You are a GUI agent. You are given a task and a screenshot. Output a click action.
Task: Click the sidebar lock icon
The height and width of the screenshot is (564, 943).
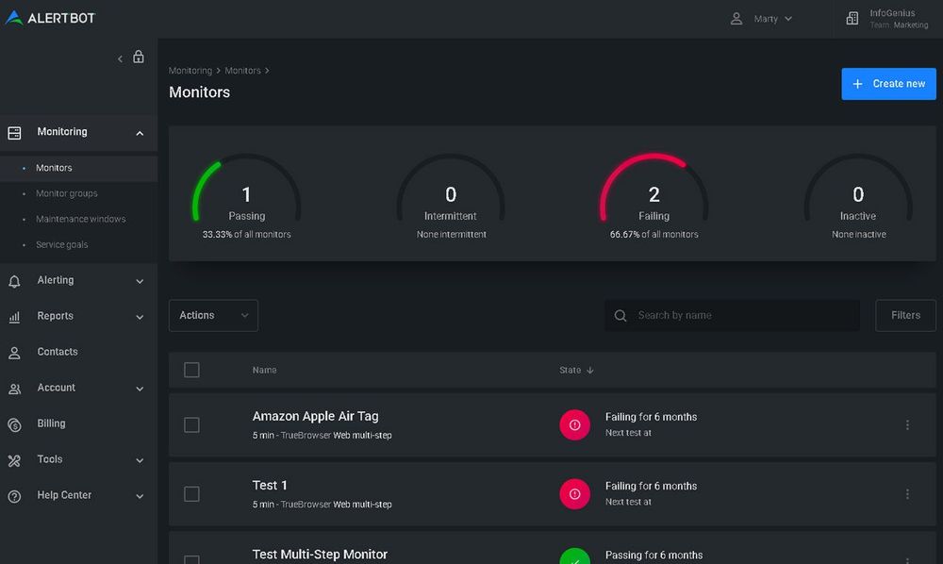click(x=139, y=58)
